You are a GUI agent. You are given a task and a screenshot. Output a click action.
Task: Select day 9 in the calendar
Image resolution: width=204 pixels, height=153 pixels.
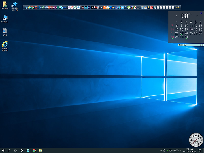pyautogui.click(x=182, y=26)
